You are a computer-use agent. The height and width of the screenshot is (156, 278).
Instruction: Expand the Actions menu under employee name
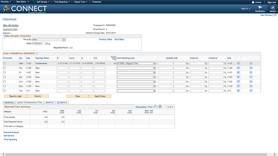[x=7, y=33]
